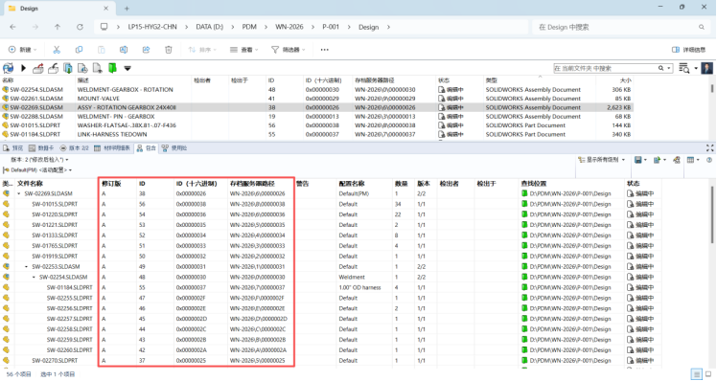Collapse the SW-02269.SLDASM tree node
The height and width of the screenshot is (381, 717).
point(19,193)
